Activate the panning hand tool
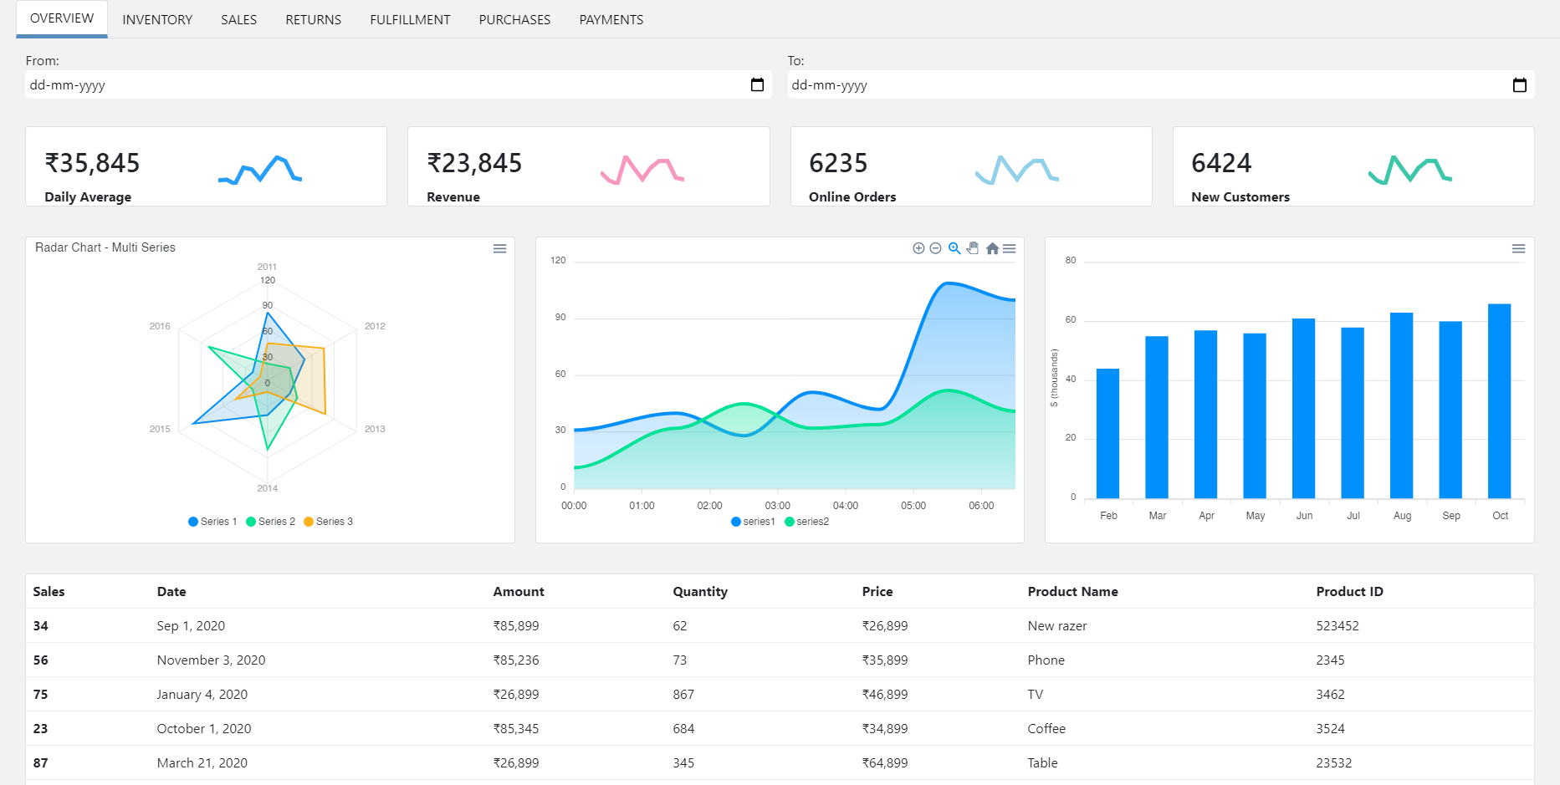This screenshot has height=785, width=1560. 973,248
